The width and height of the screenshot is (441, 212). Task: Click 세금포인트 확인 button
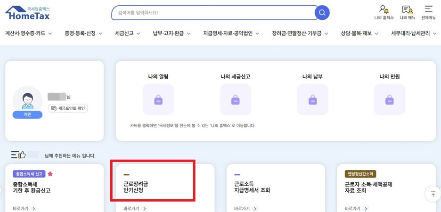(x=68, y=108)
